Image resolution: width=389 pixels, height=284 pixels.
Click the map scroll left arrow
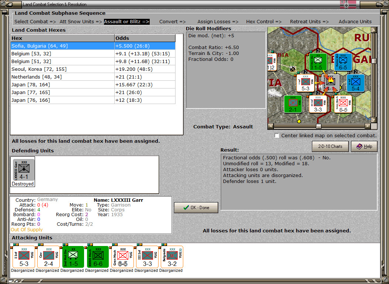[x=270, y=126]
